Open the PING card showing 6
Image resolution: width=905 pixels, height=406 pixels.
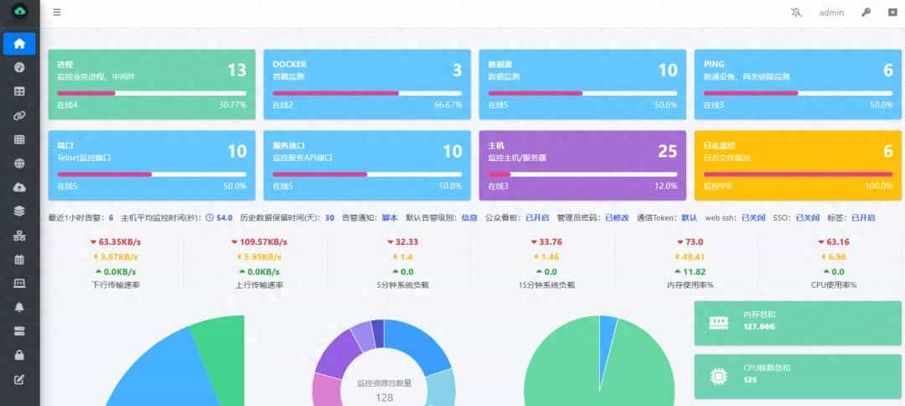798,85
